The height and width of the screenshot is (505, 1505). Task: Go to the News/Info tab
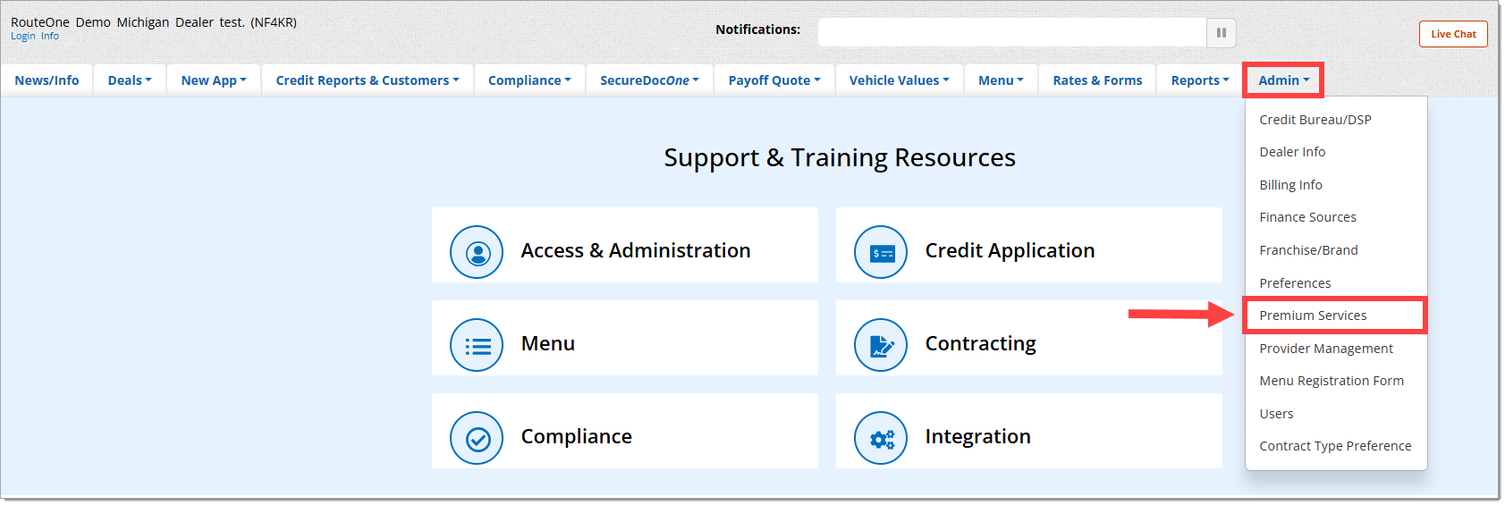tap(47, 80)
